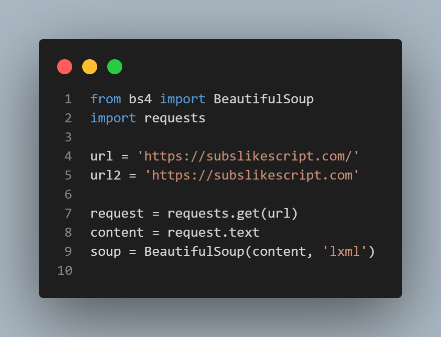Click line number 7 in gutter

(68, 214)
